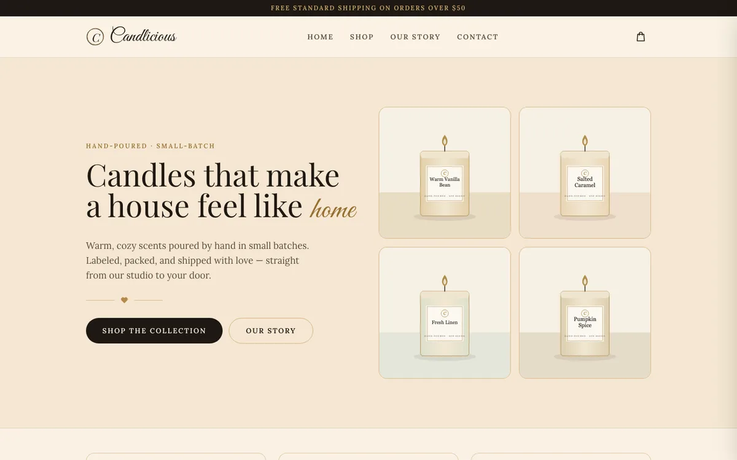The height and width of the screenshot is (460, 737).
Task: Open Our Story in the navigation
Action: (416, 37)
